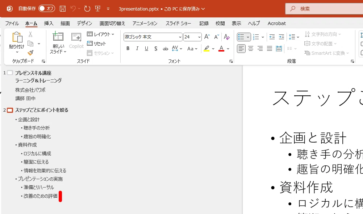Open the Font dialog launcher

point(231,61)
